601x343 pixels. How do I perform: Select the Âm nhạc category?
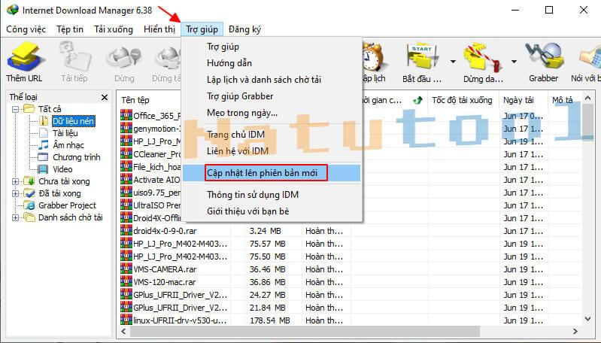tap(68, 145)
